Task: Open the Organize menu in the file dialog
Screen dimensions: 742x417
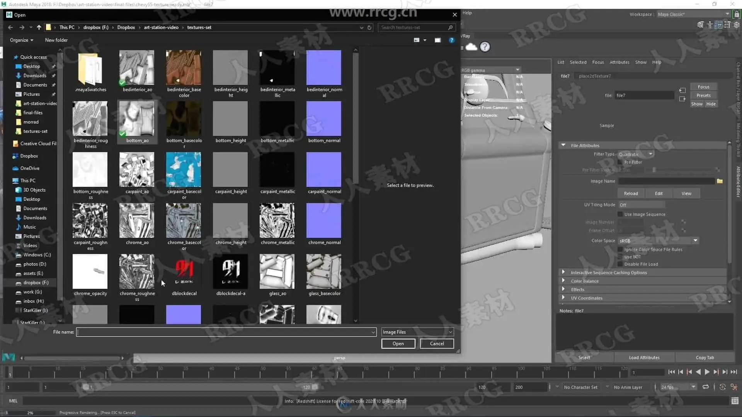Action: tap(21, 40)
